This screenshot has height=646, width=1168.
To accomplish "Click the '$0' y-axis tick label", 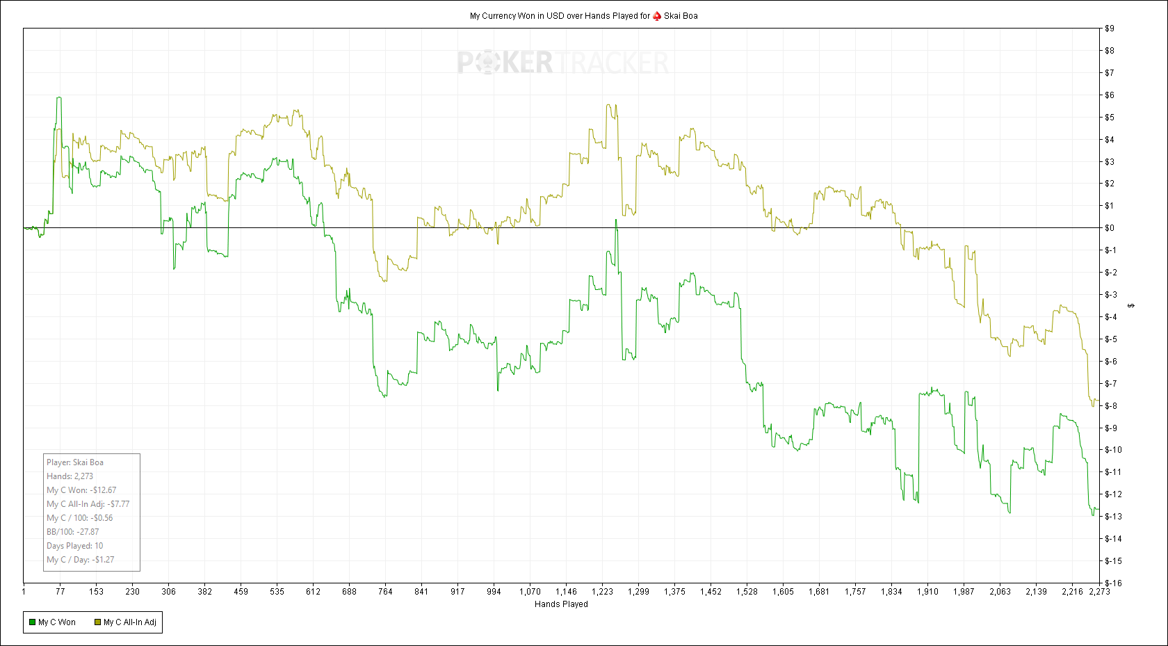I will tap(1110, 228).
